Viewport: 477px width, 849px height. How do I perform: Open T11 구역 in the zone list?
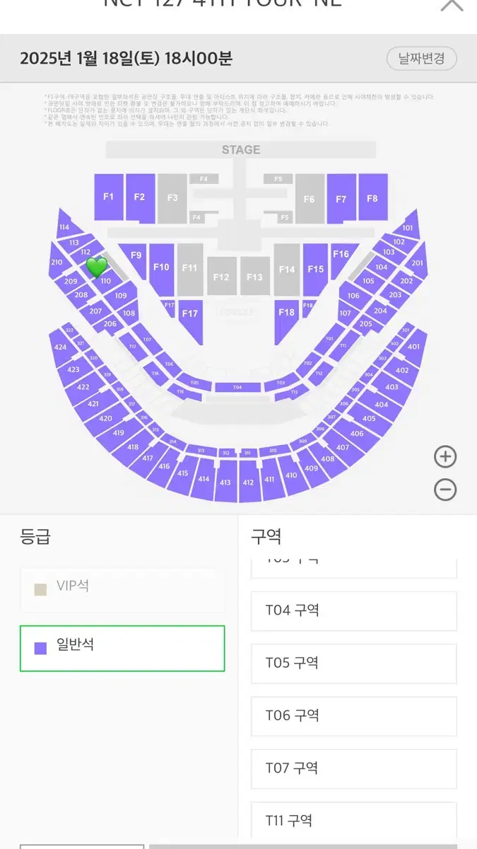click(354, 821)
